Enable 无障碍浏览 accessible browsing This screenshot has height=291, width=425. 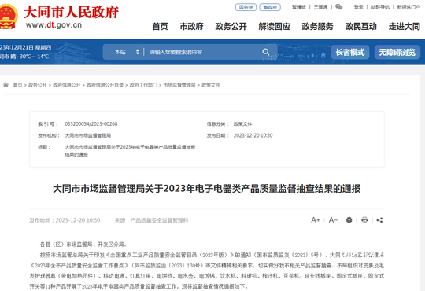point(397,52)
